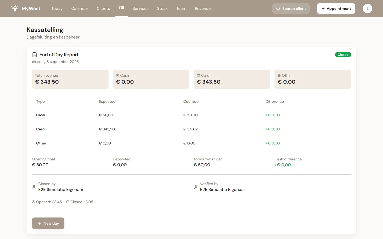383x239 pixels.
Task: Click counted € 343,50 in Card row
Action: point(191,129)
